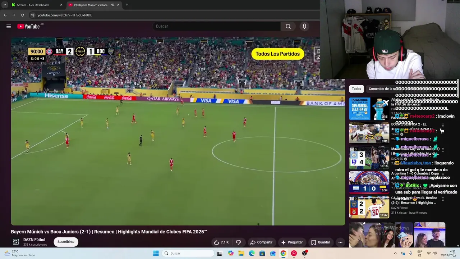Click the cloud icon in the tray
The width and height of the screenshot is (460, 259).
coord(403,253)
